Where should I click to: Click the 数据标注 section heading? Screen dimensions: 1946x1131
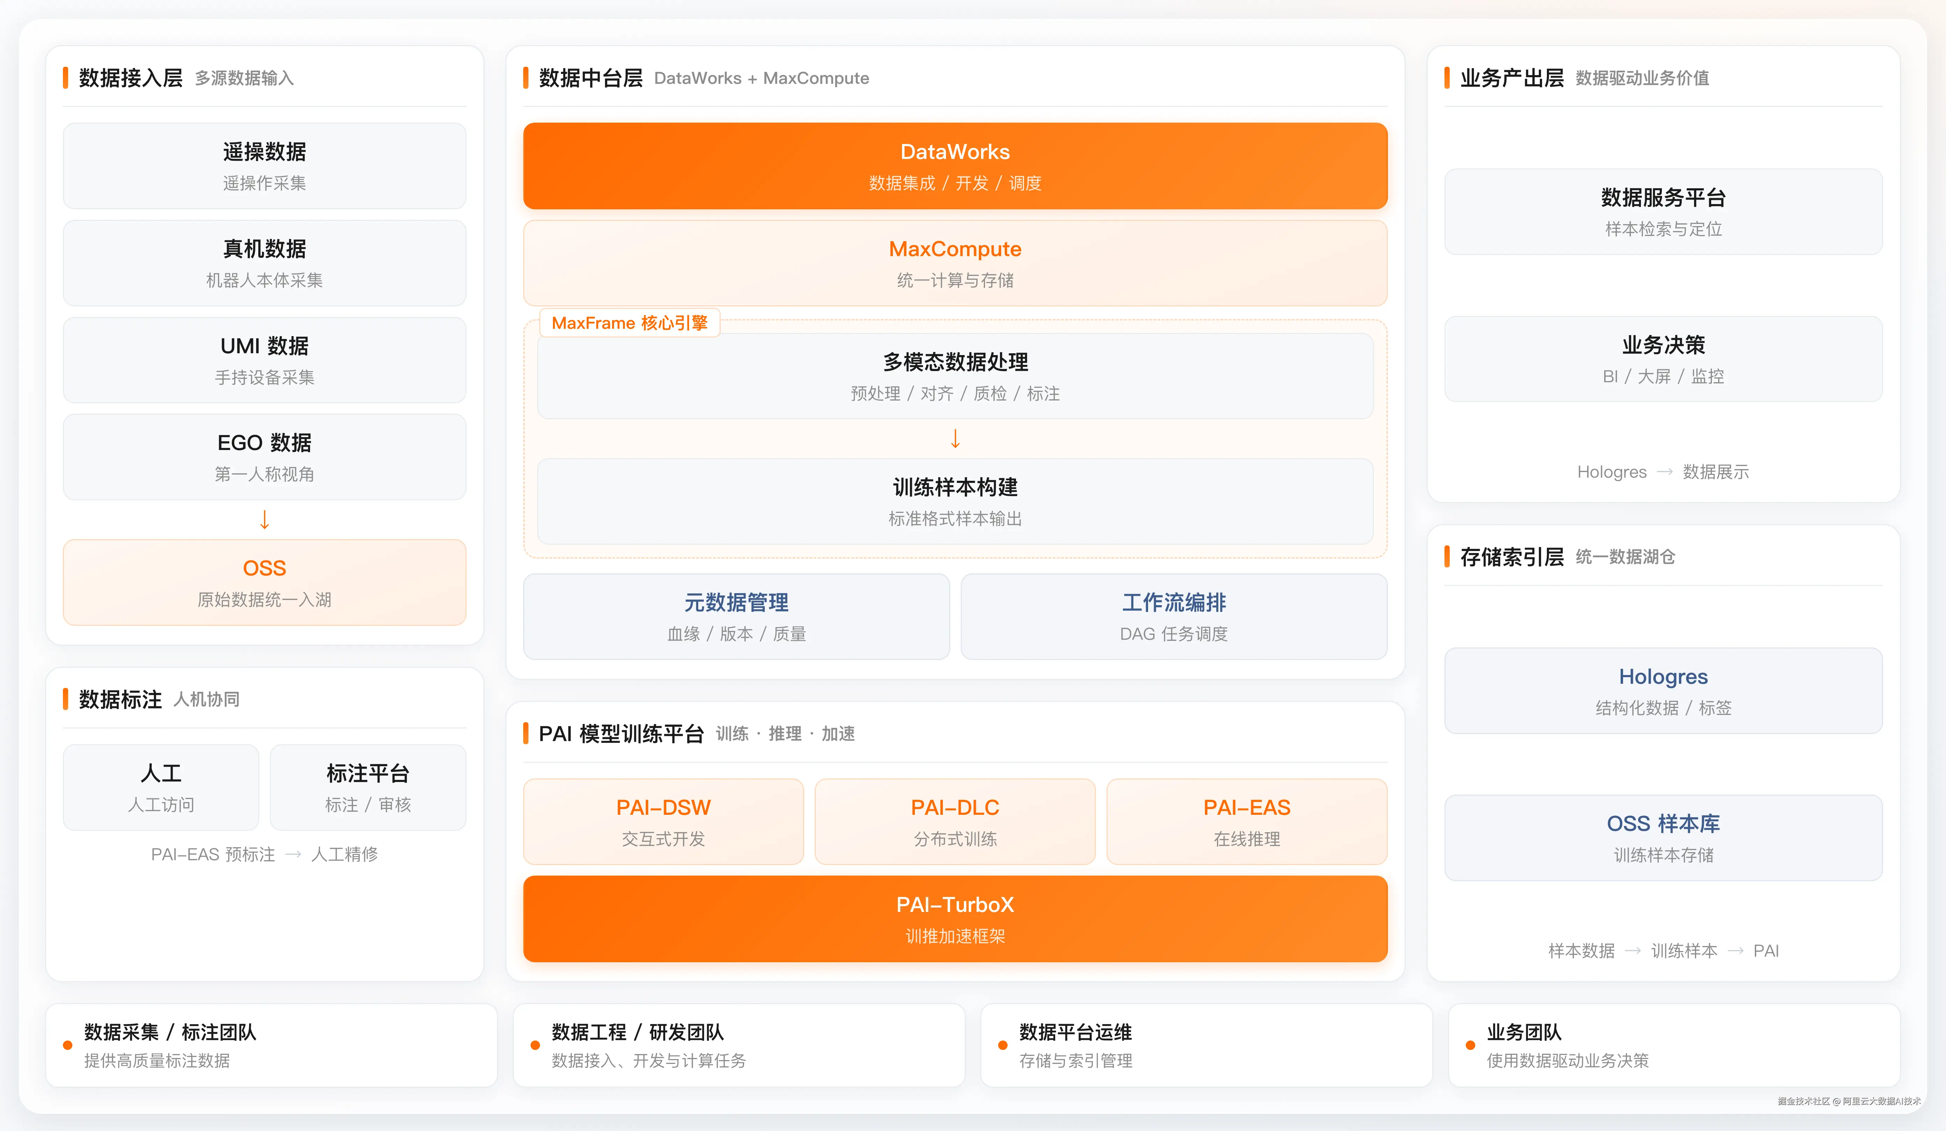[121, 699]
